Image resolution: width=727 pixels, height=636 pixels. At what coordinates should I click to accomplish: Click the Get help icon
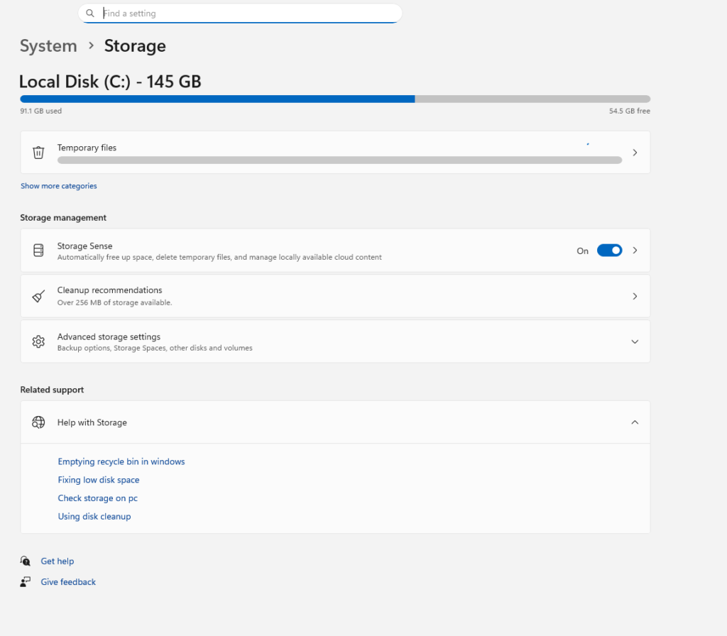click(x=26, y=561)
